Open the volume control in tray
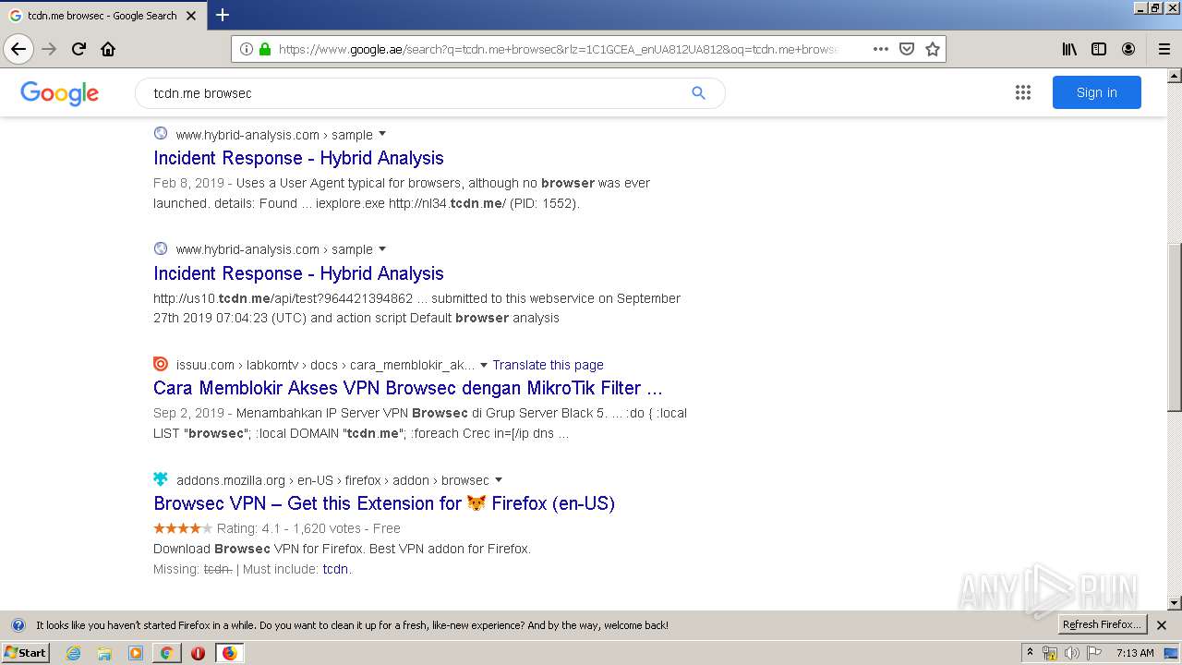Viewport: 1182px width, 665px height. pos(1071,653)
